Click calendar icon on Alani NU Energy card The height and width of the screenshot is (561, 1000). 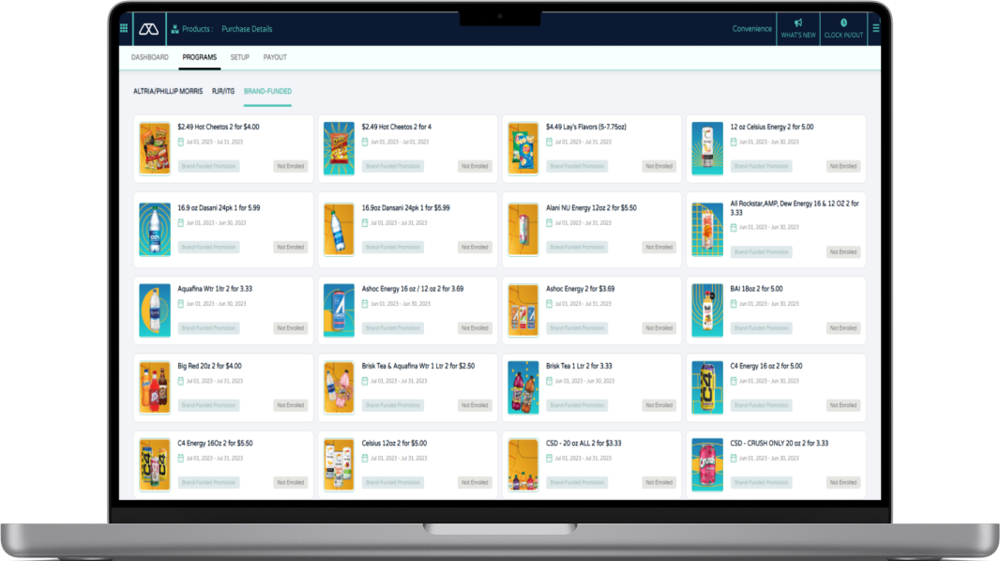(549, 222)
